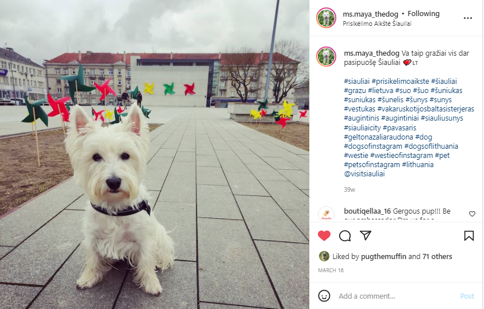Unlike the post with red heart icon
This screenshot has height=309, width=484.
[x=324, y=236]
